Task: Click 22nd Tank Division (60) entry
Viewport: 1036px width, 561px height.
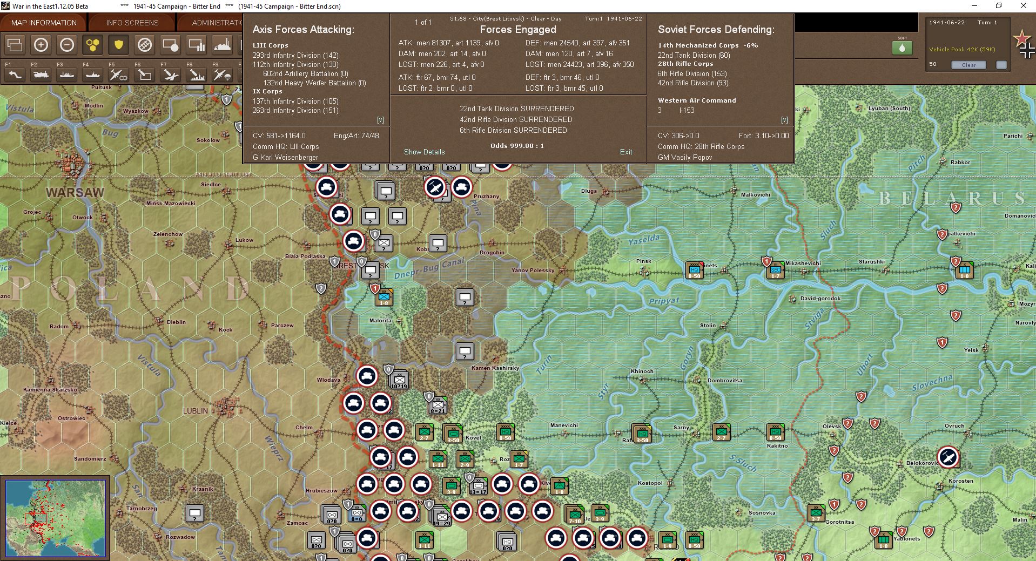Action: coord(694,55)
